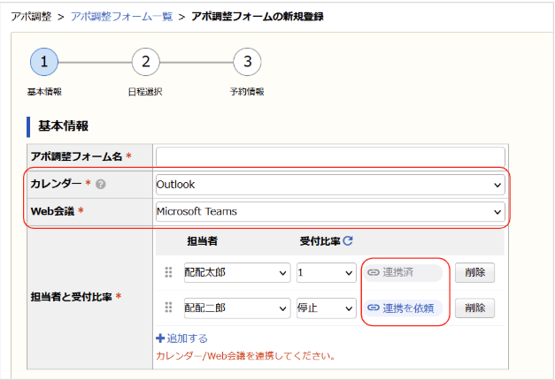
Task: Open アポ調整フォーム一覧 breadcrumb link
Action: pyautogui.click(x=120, y=17)
